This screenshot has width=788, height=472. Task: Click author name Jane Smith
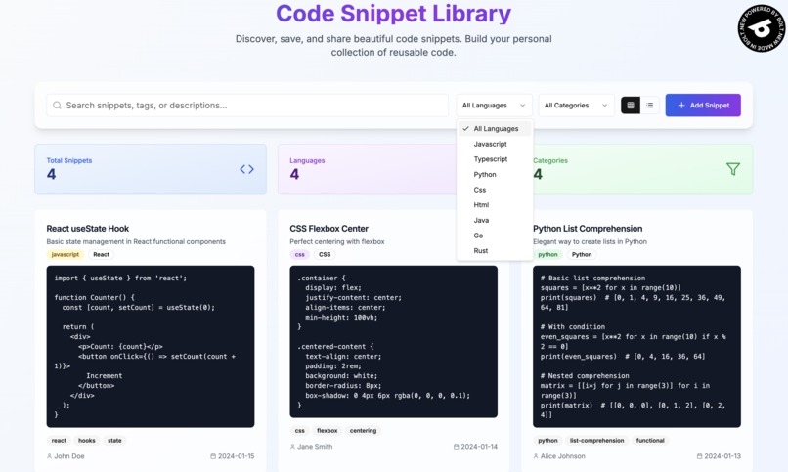click(315, 447)
